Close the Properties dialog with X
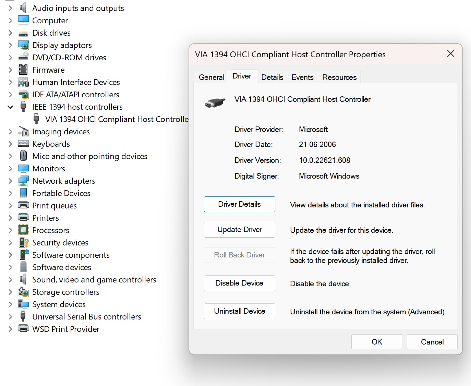Screen dimensions: 471x386 click(451, 54)
